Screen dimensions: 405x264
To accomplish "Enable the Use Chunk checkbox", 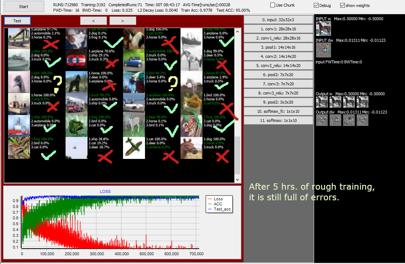I will pyautogui.click(x=273, y=5).
